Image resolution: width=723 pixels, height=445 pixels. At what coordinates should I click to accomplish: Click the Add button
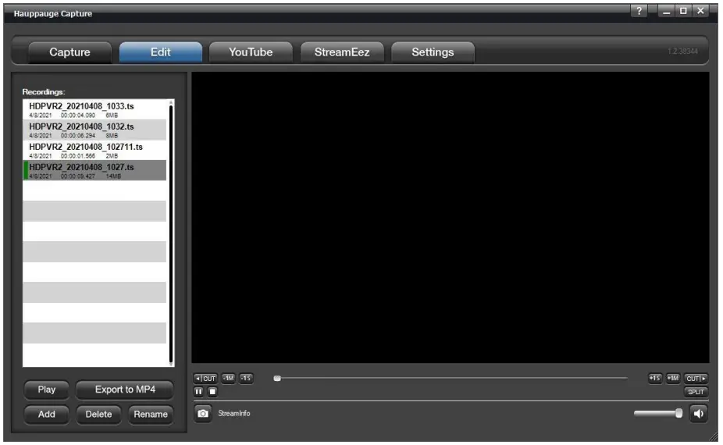coord(47,415)
